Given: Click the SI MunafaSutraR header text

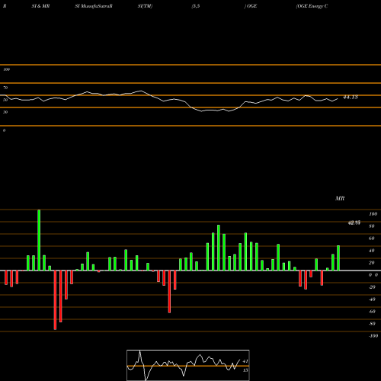Looking at the screenshot, I should [x=94, y=6].
